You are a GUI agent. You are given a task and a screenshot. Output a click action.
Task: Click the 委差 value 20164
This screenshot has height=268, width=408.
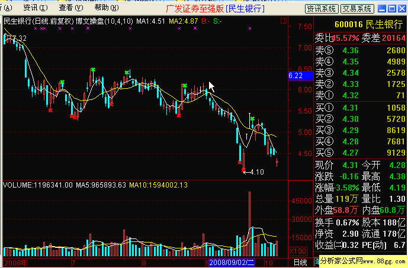pyautogui.click(x=393, y=38)
